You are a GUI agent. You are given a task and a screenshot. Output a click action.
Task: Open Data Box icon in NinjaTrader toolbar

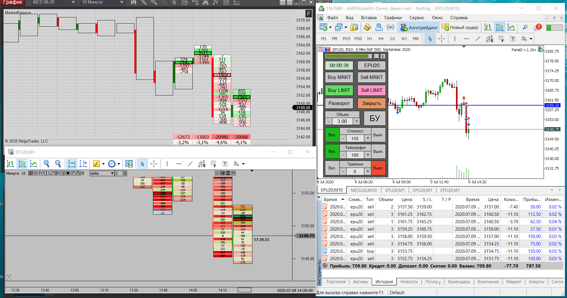[185, 2]
